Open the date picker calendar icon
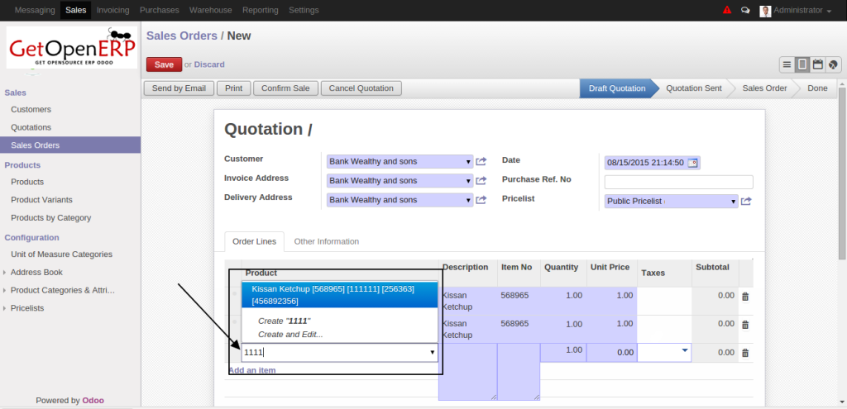 click(692, 163)
